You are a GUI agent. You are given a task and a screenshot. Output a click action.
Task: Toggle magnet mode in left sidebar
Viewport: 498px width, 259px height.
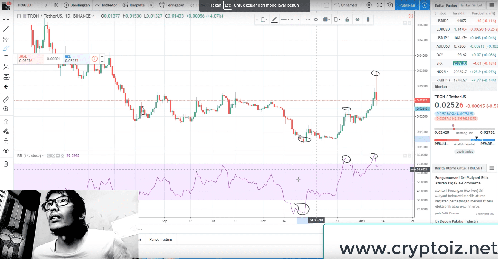point(6,122)
